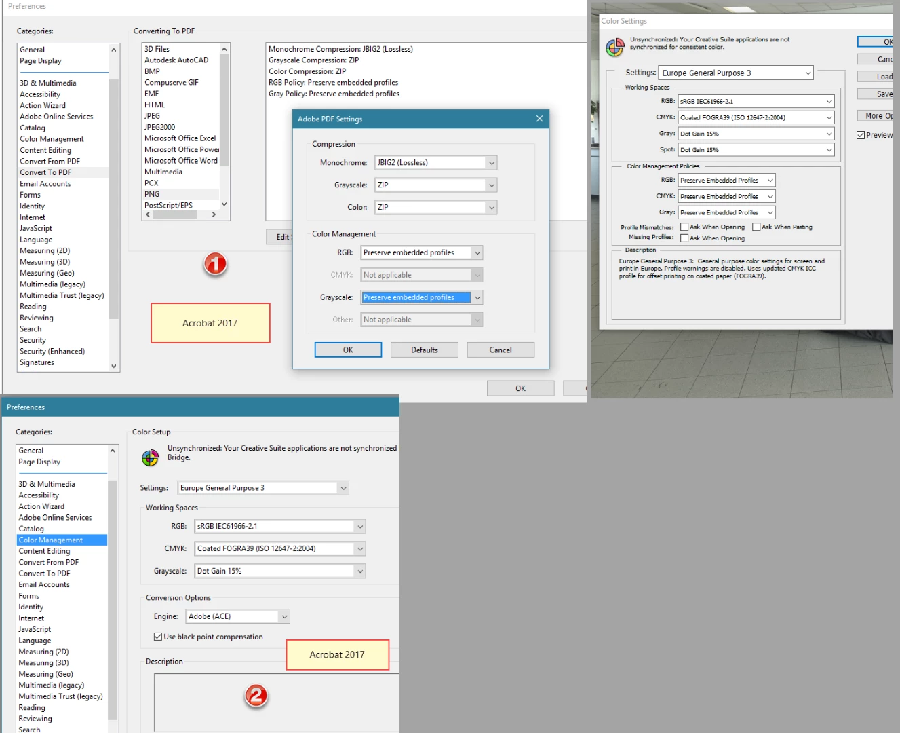
Task: Open RGB sRGB dropdown in Color Setup
Action: tap(280, 527)
